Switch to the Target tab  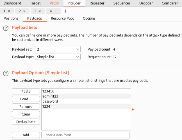[x=35, y=3]
